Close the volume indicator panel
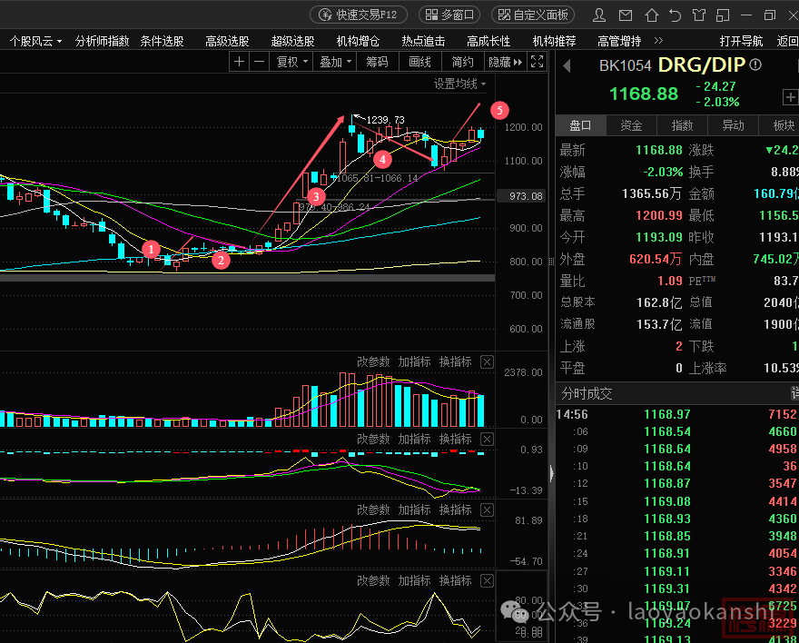 [488, 361]
